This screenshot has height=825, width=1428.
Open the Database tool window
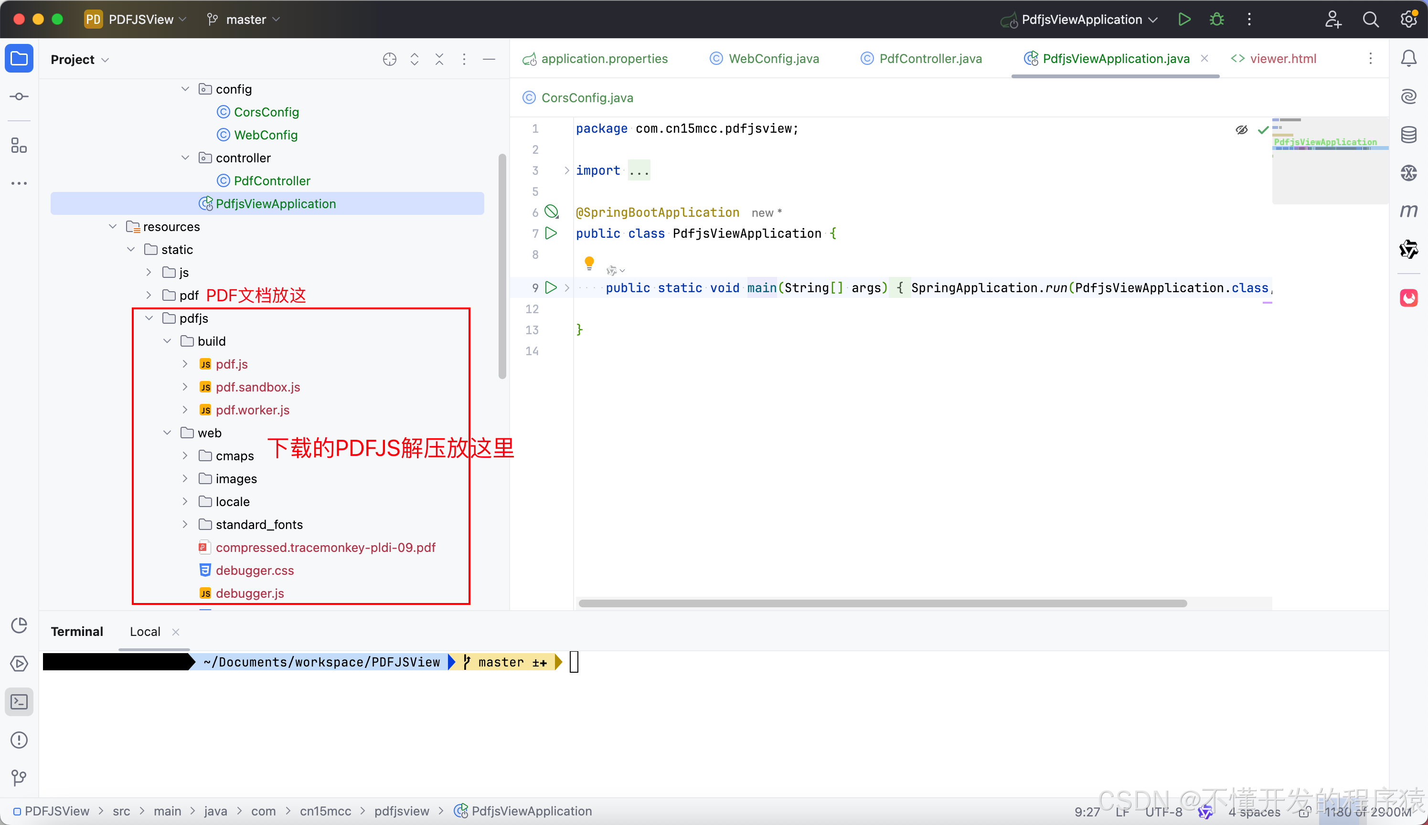click(1409, 134)
